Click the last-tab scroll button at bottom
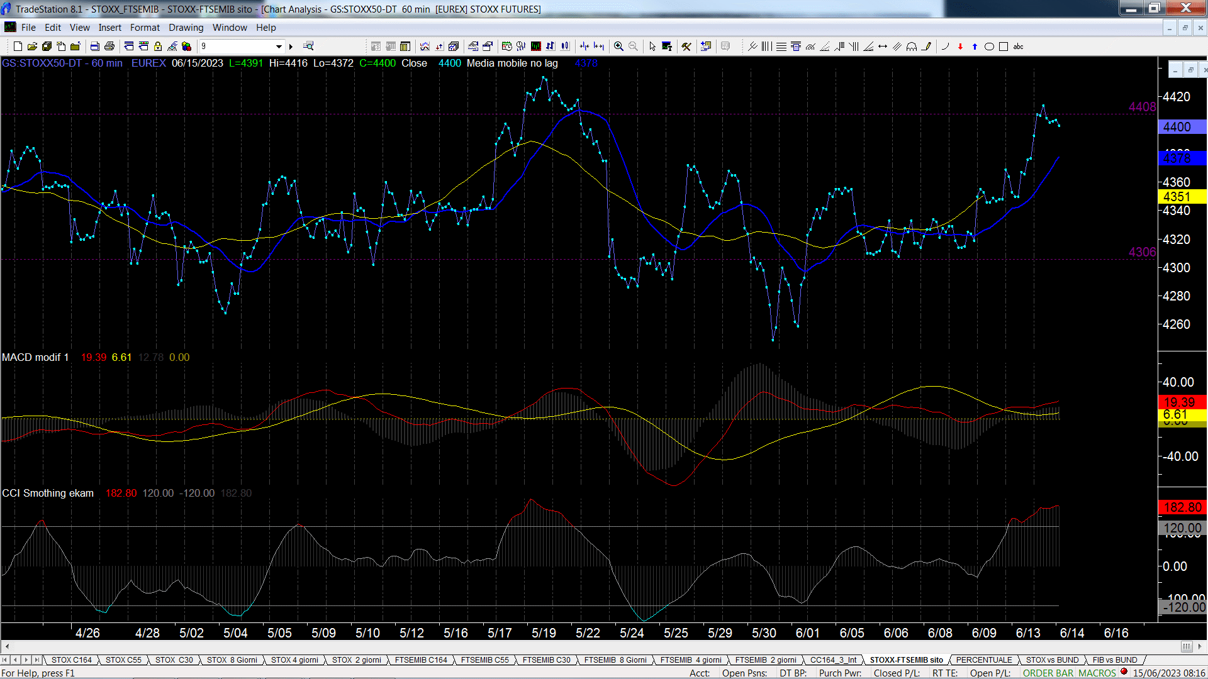This screenshot has height=679, width=1208. [37, 660]
